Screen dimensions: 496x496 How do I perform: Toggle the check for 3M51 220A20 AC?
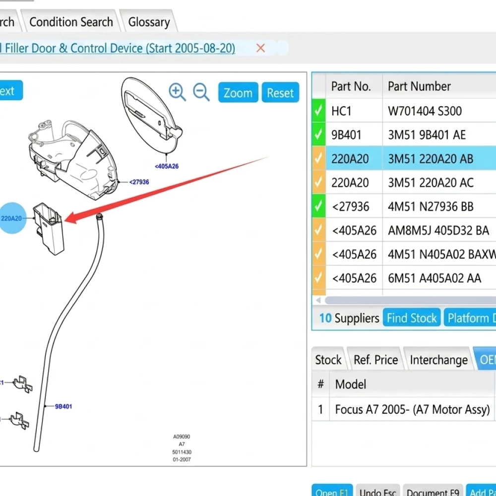(318, 182)
